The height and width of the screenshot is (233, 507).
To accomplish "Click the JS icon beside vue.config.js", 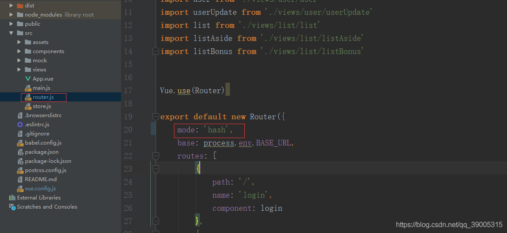I will (x=20, y=189).
